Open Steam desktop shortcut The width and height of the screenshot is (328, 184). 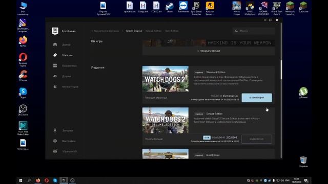point(170,7)
